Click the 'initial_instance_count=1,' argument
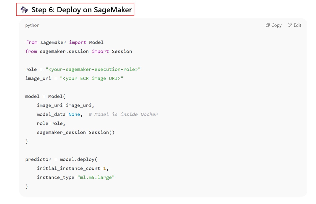The image size is (316, 204). tap(73, 168)
